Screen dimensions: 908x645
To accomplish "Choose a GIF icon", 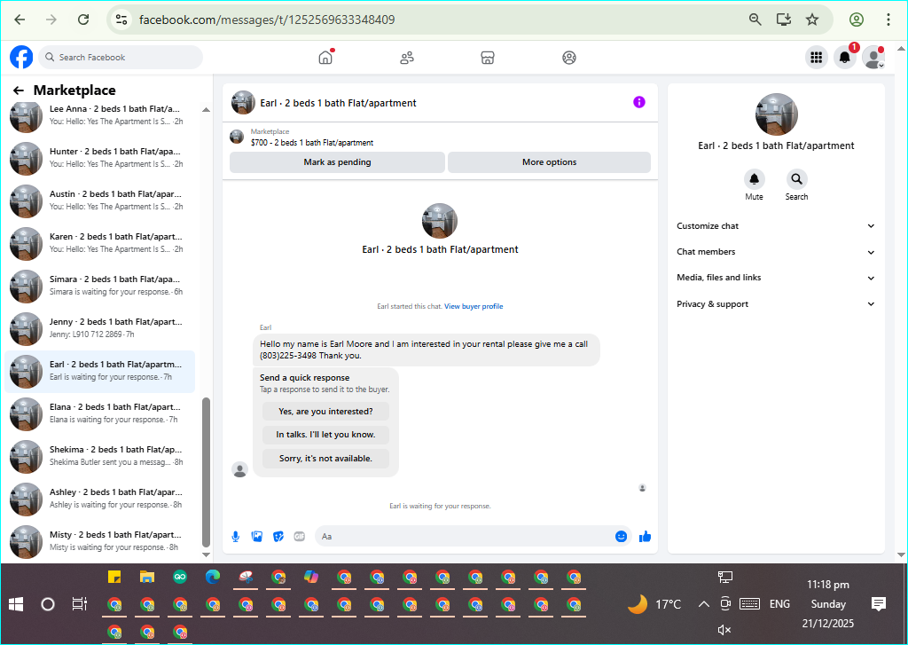I will point(300,537).
